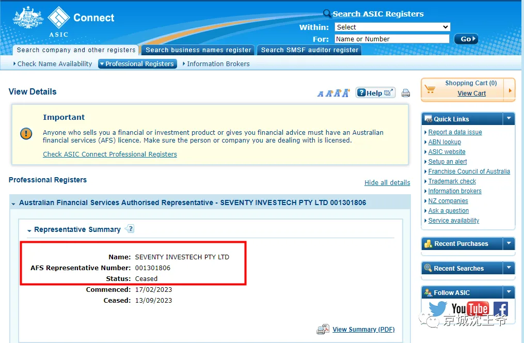Click the search magnifier icon by Search ASIC Registers
Screen dimensions: 524x343
[327, 13]
